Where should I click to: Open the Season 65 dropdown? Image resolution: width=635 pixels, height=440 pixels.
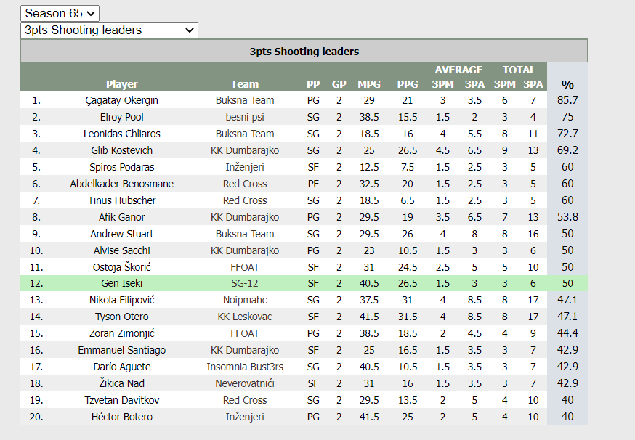click(60, 13)
